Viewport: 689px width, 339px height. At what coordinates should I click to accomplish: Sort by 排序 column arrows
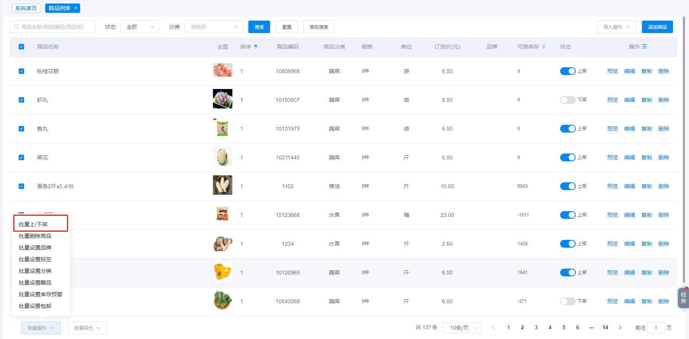tap(256, 47)
